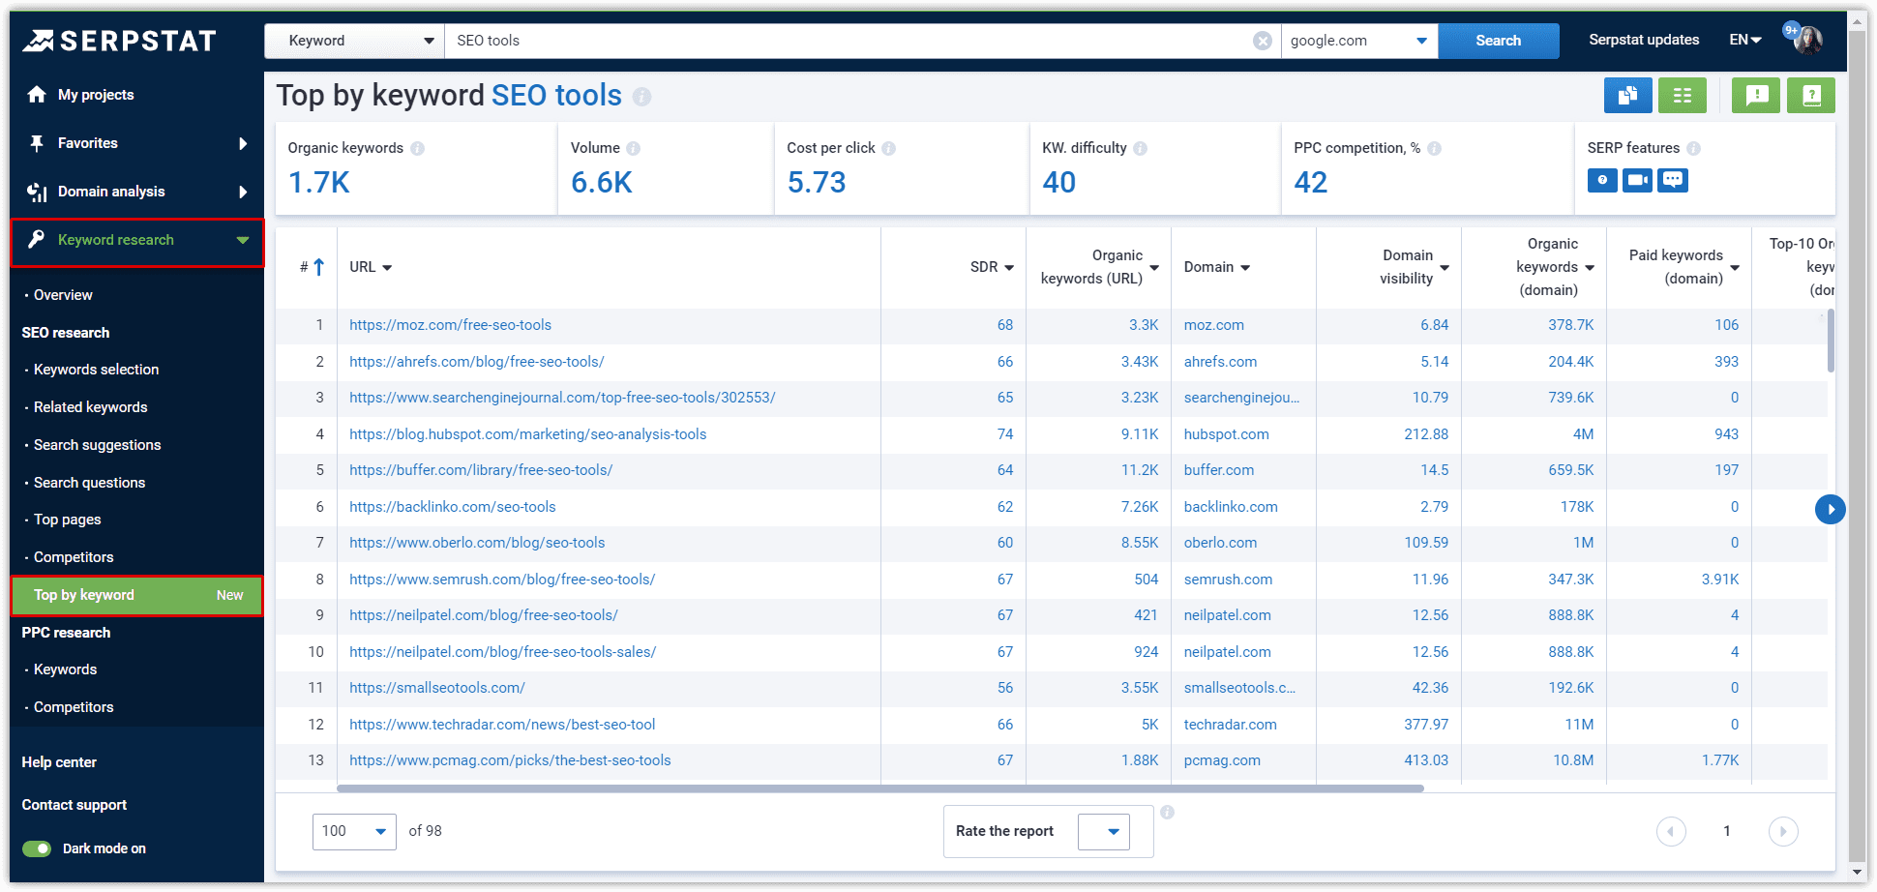Expand the Domain analysis submenu arrow
1877x892 pixels.
click(243, 192)
